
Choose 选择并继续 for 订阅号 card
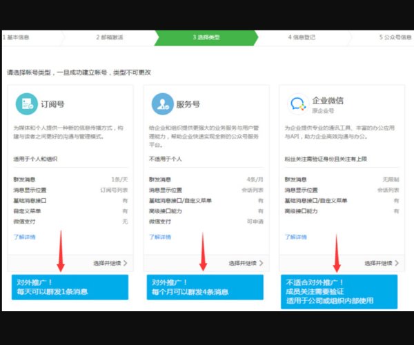pyautogui.click(x=110, y=263)
